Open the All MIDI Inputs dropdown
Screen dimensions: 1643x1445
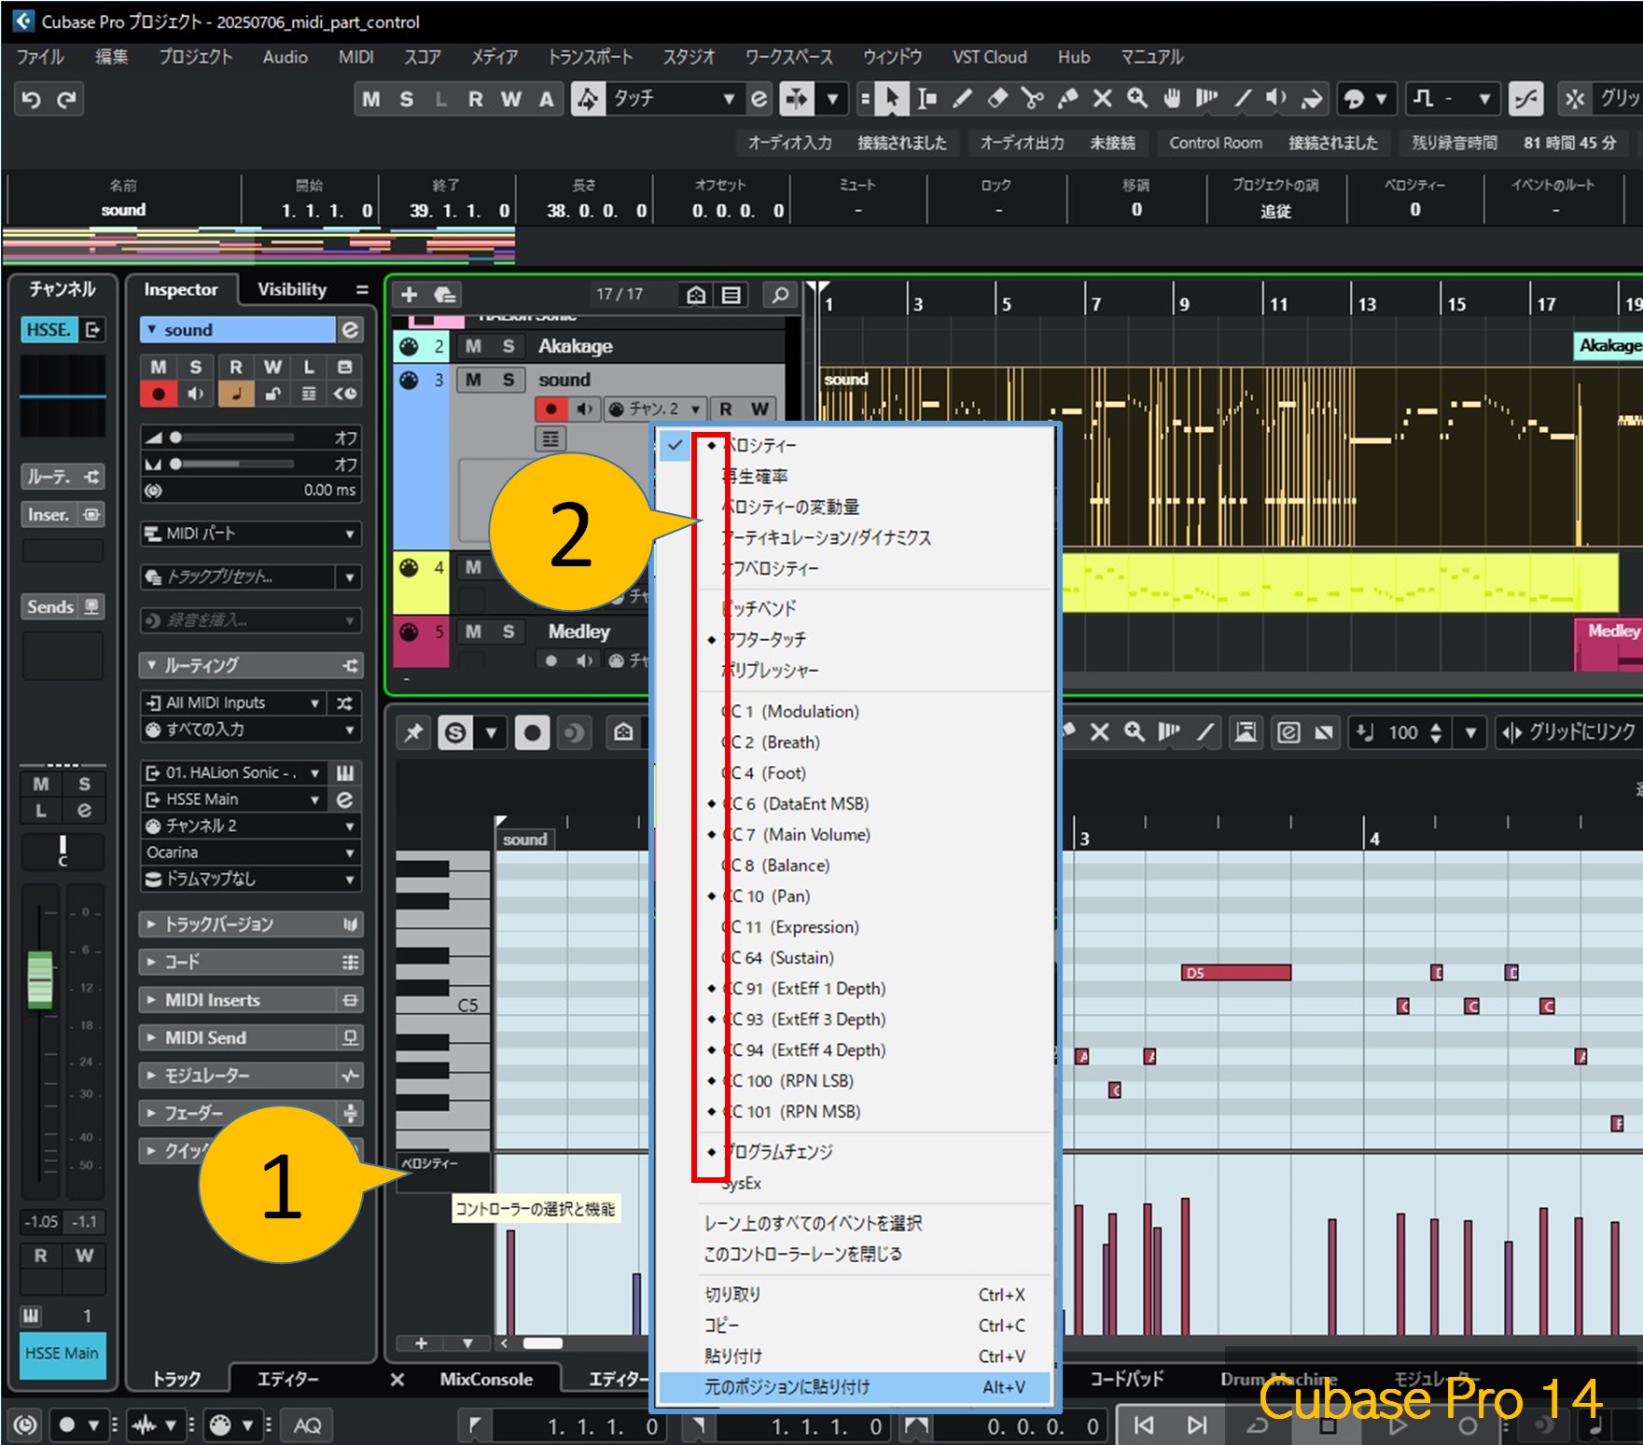coord(232,702)
